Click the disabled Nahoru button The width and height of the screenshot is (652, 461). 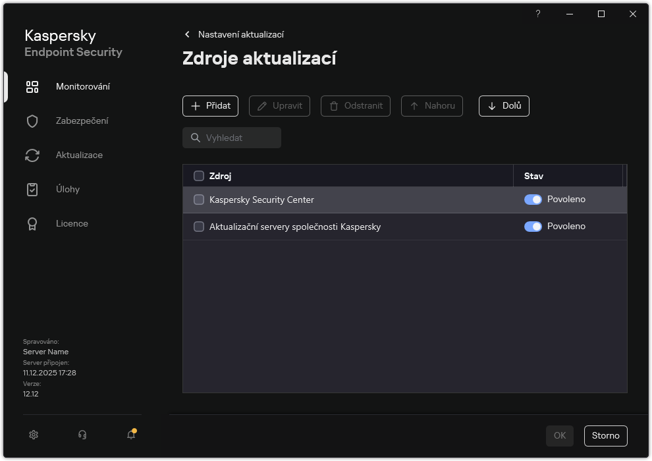431,105
